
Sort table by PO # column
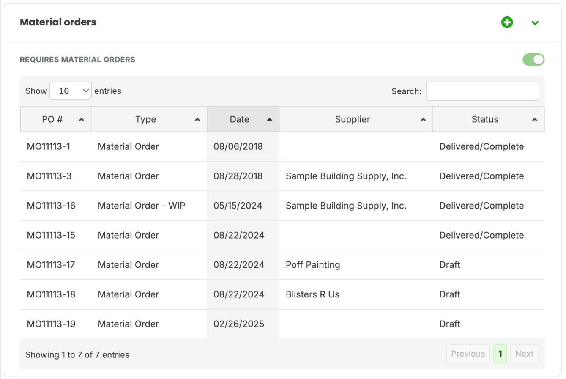click(x=55, y=119)
